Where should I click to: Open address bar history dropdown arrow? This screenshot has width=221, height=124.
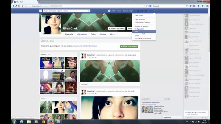coord(144,6)
